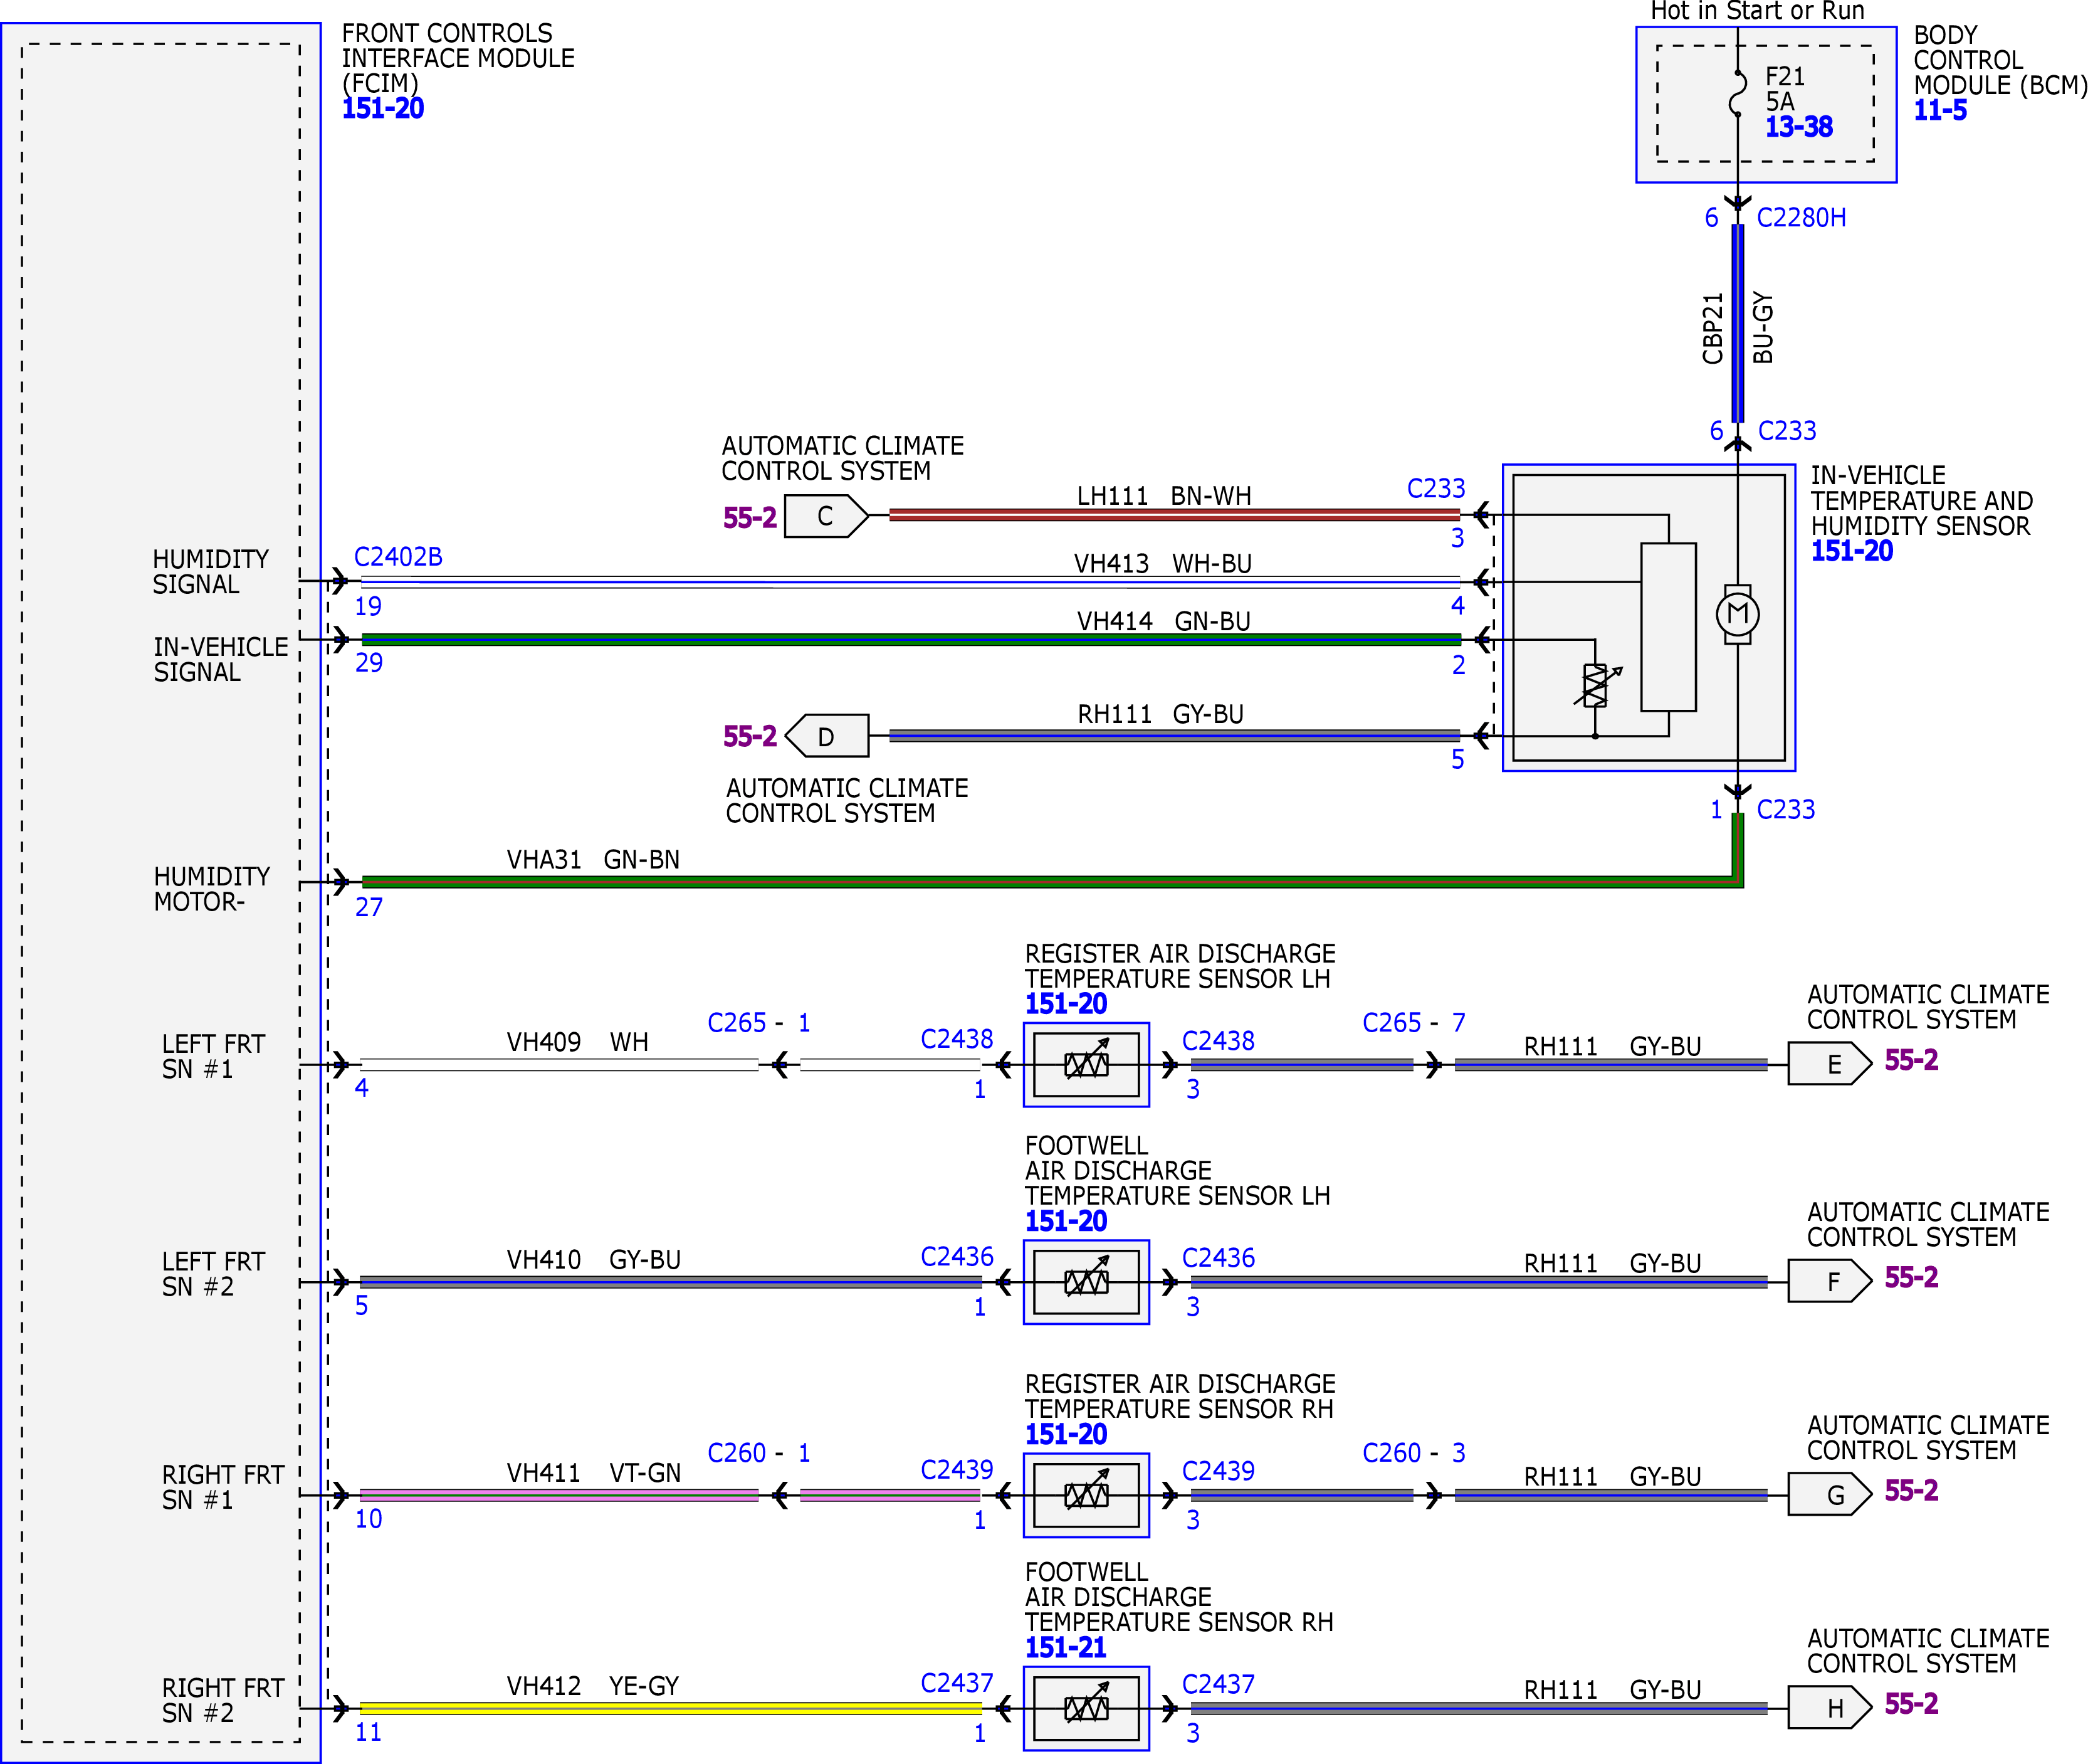Open 151-20 link under Footwell Sensor LH

click(x=1066, y=1221)
